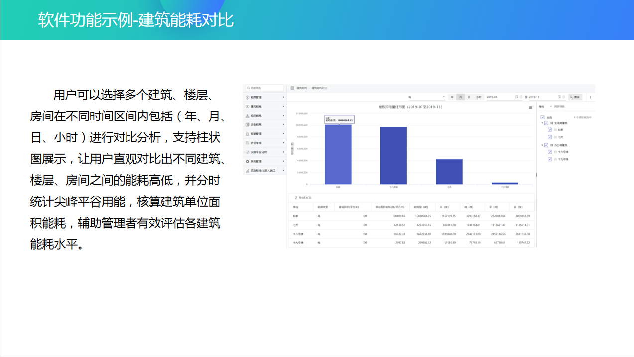Click the chart options menu icon
The height and width of the screenshot is (357, 634).
click(x=531, y=107)
